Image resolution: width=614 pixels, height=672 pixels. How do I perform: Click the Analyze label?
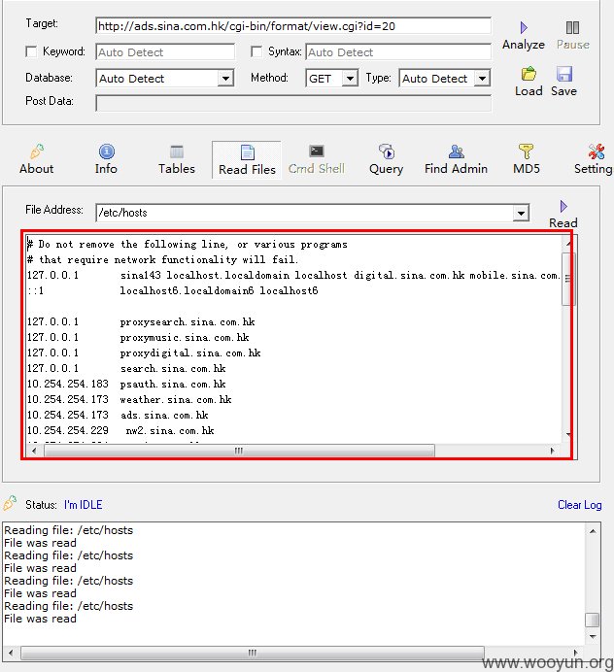point(524,45)
